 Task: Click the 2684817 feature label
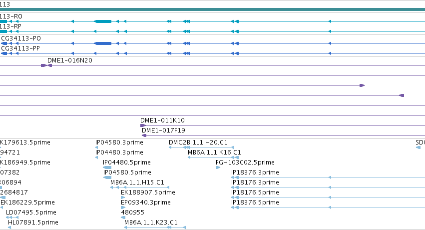pos(14,192)
